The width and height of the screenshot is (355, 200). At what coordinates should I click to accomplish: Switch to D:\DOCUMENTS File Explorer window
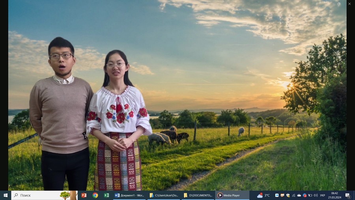[198, 195]
